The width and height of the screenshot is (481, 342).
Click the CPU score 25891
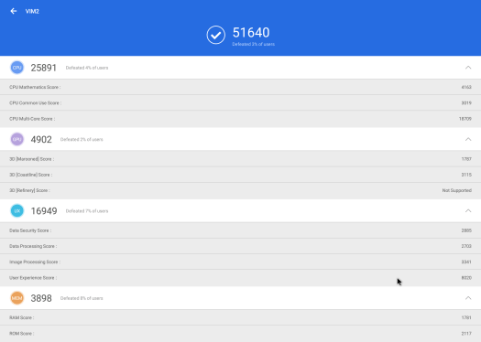point(44,68)
